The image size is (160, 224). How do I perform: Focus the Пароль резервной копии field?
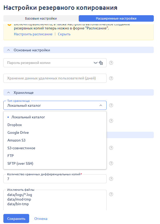click(49, 63)
